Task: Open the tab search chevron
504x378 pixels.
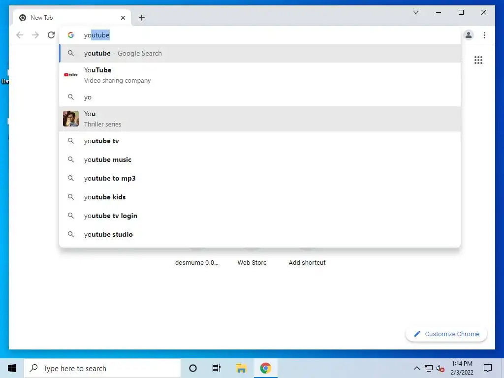Action: [x=415, y=12]
